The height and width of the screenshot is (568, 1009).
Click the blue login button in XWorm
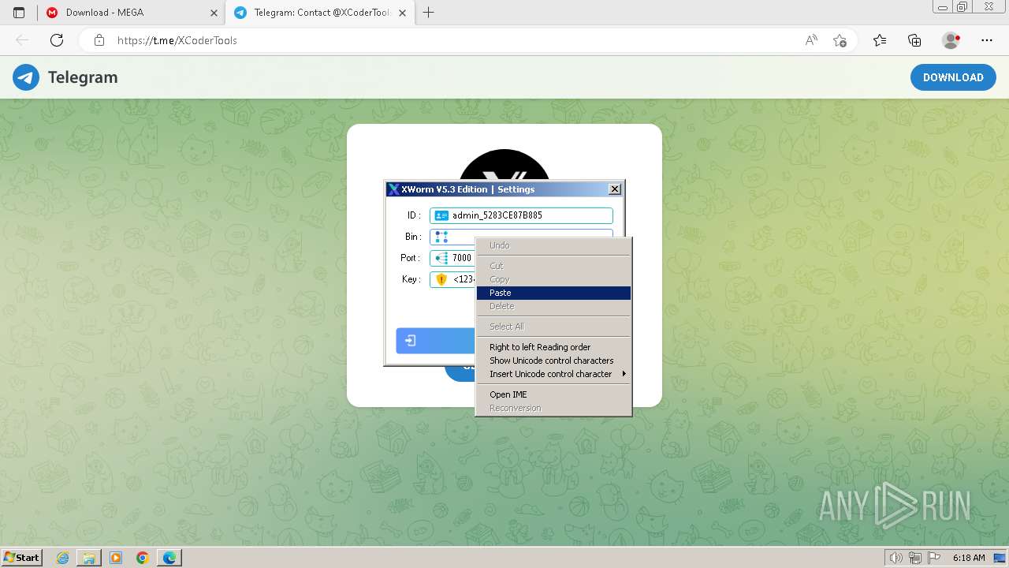(435, 341)
